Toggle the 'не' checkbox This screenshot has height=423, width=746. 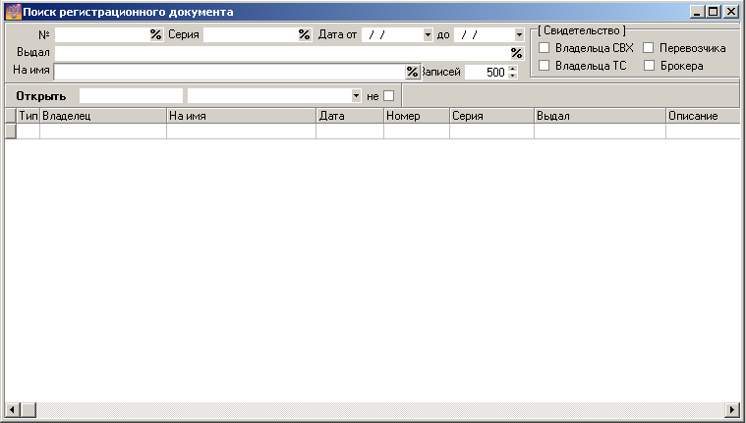(388, 96)
